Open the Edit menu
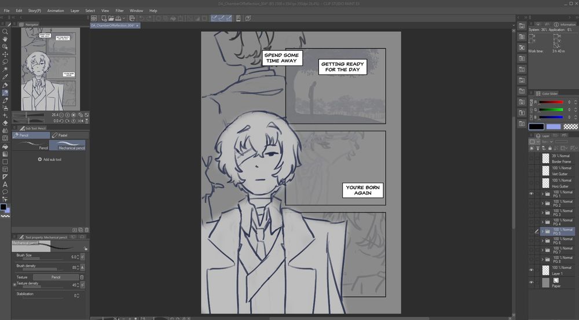The height and width of the screenshot is (320, 579). click(19, 10)
